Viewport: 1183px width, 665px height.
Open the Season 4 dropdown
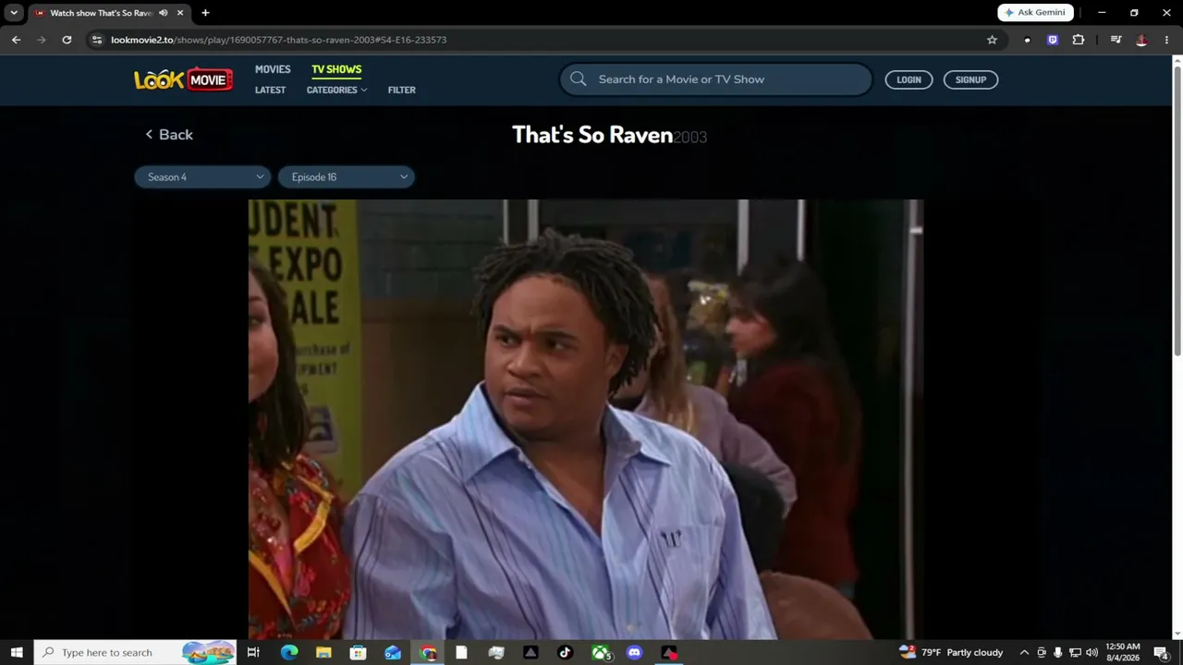pos(202,177)
